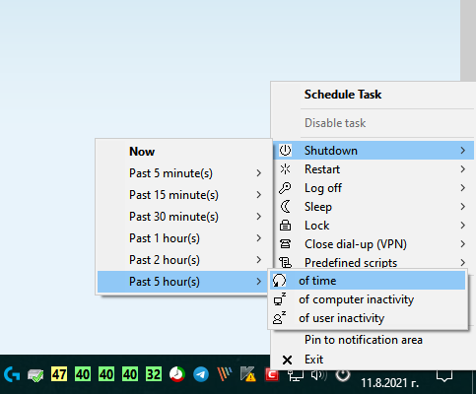Select the Sleep menu item label
This screenshot has width=476, height=394.
click(x=318, y=207)
